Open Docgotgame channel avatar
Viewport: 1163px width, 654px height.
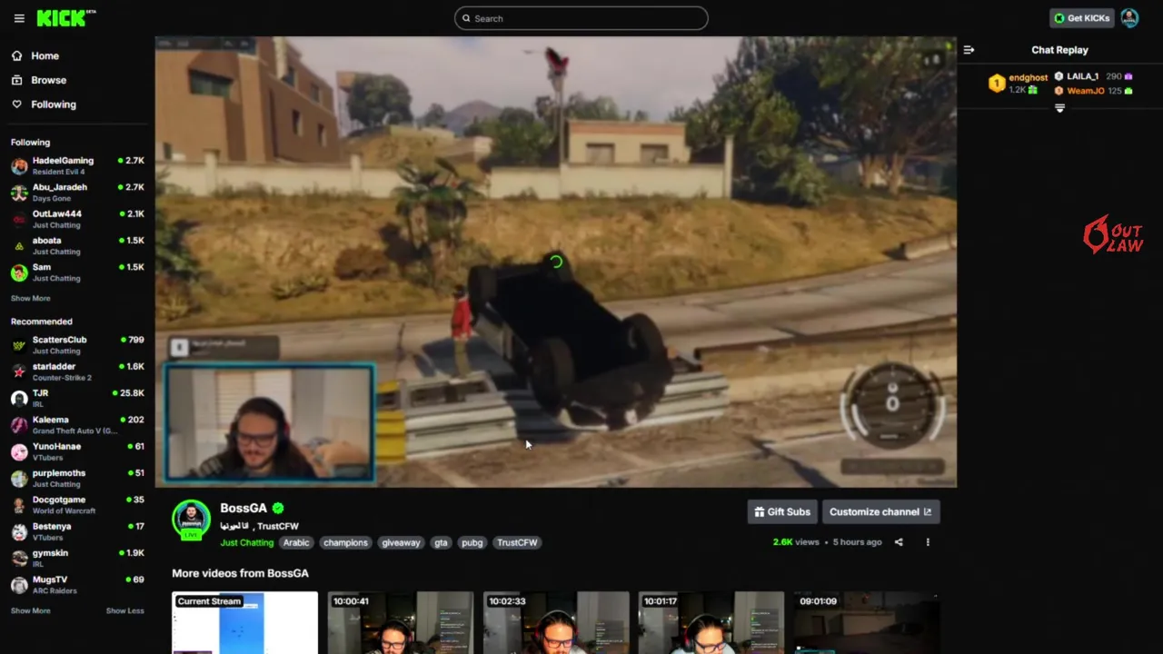point(19,505)
